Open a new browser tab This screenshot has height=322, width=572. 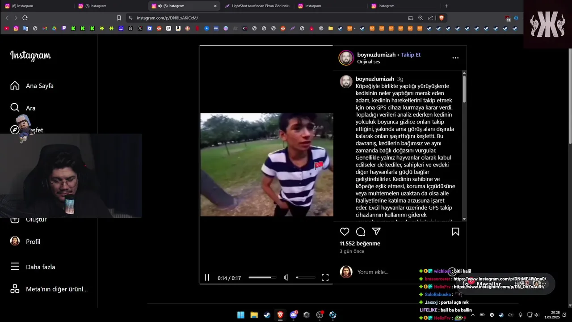(x=446, y=6)
